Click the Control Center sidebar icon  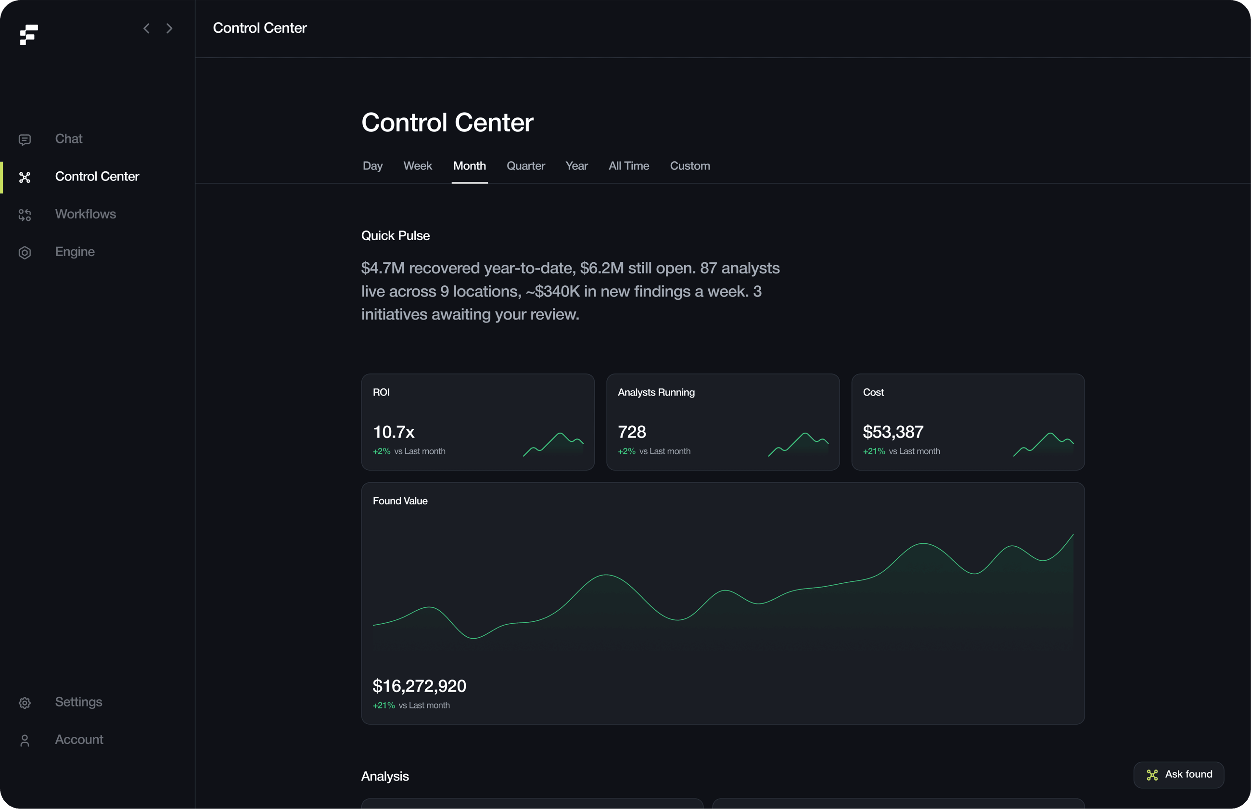click(25, 177)
